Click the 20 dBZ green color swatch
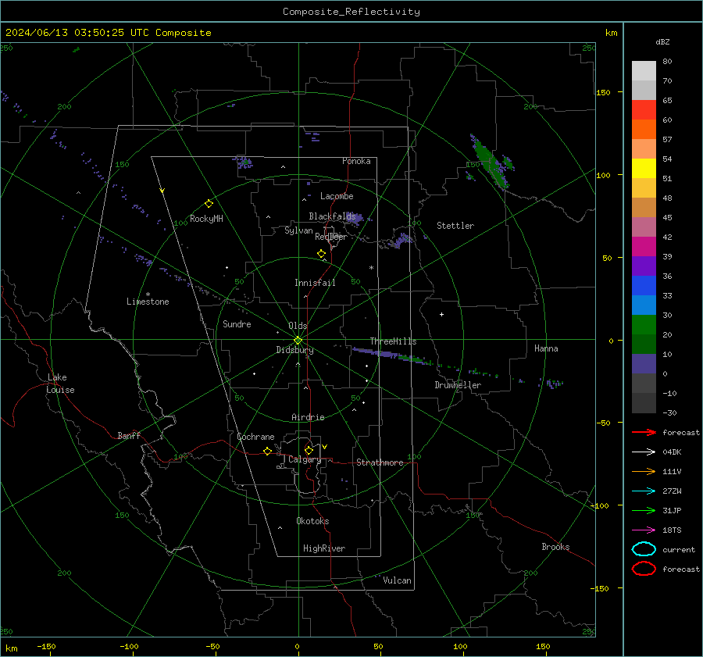Image resolution: width=703 pixels, height=657 pixels. pos(644,325)
